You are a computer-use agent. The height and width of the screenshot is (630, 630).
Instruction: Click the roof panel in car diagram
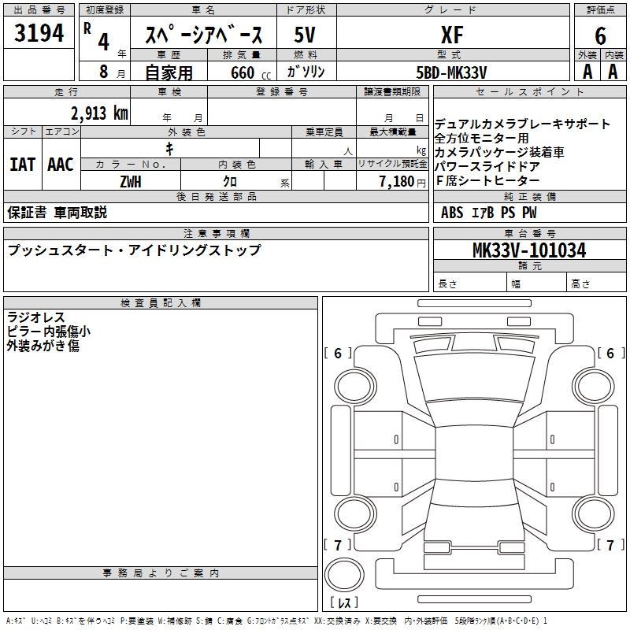474,453
